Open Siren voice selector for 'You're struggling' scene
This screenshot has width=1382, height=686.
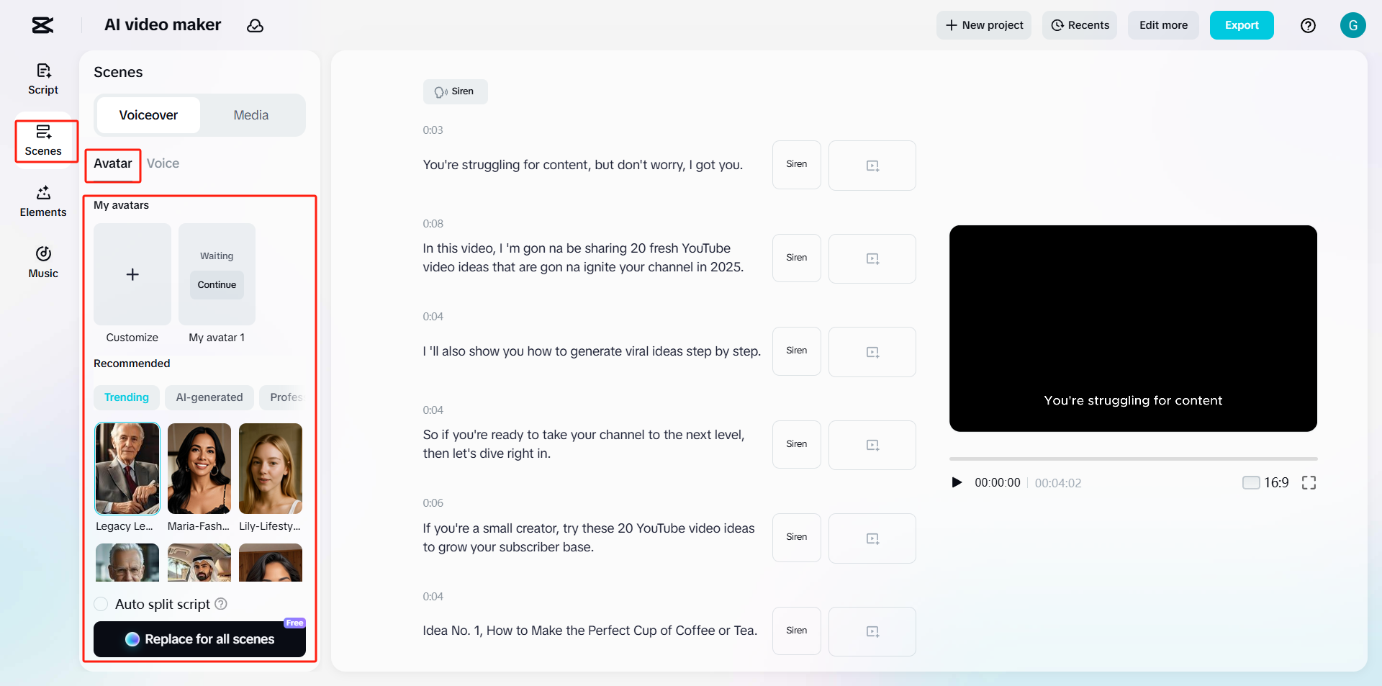coord(797,165)
